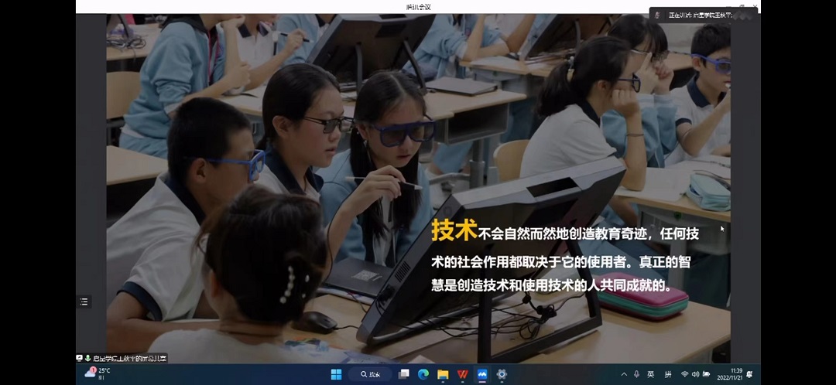This screenshot has height=385, width=836.
Task: Click the taskbar search box
Action: tap(370, 374)
